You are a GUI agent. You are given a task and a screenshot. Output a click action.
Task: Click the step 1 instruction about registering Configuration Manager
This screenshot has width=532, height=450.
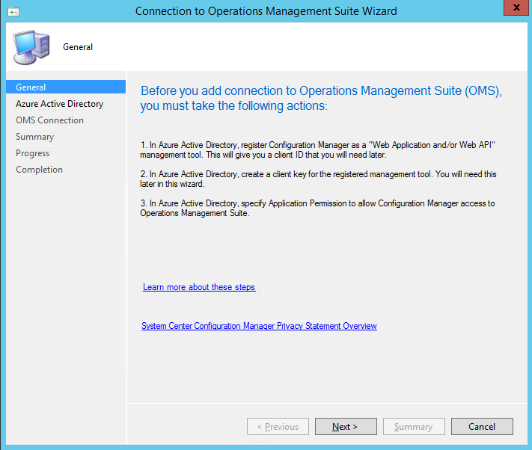pos(317,149)
